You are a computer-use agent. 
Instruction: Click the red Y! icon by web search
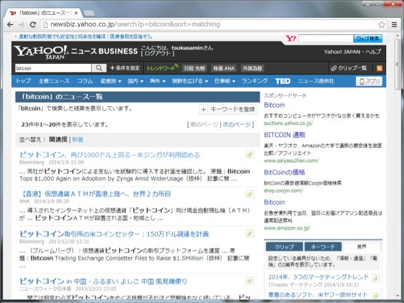[291, 39]
